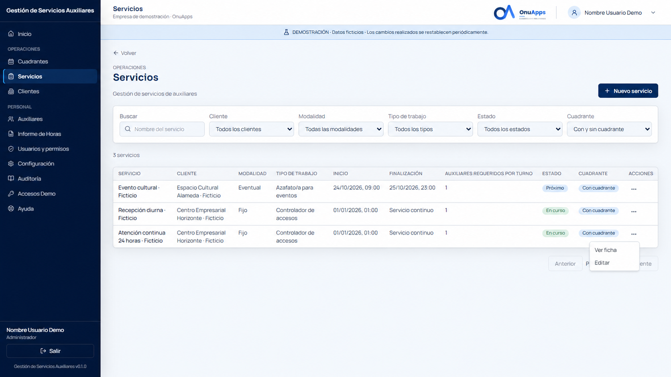Click the Salir logout button
This screenshot has width=671, height=377.
[50, 351]
